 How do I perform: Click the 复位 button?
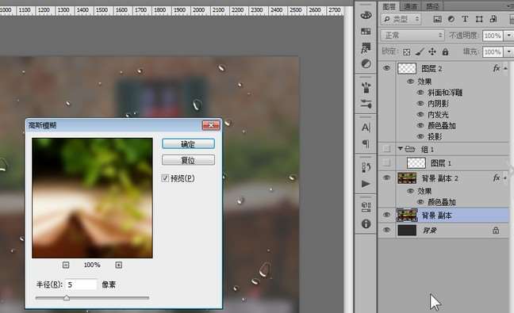pyautogui.click(x=188, y=160)
